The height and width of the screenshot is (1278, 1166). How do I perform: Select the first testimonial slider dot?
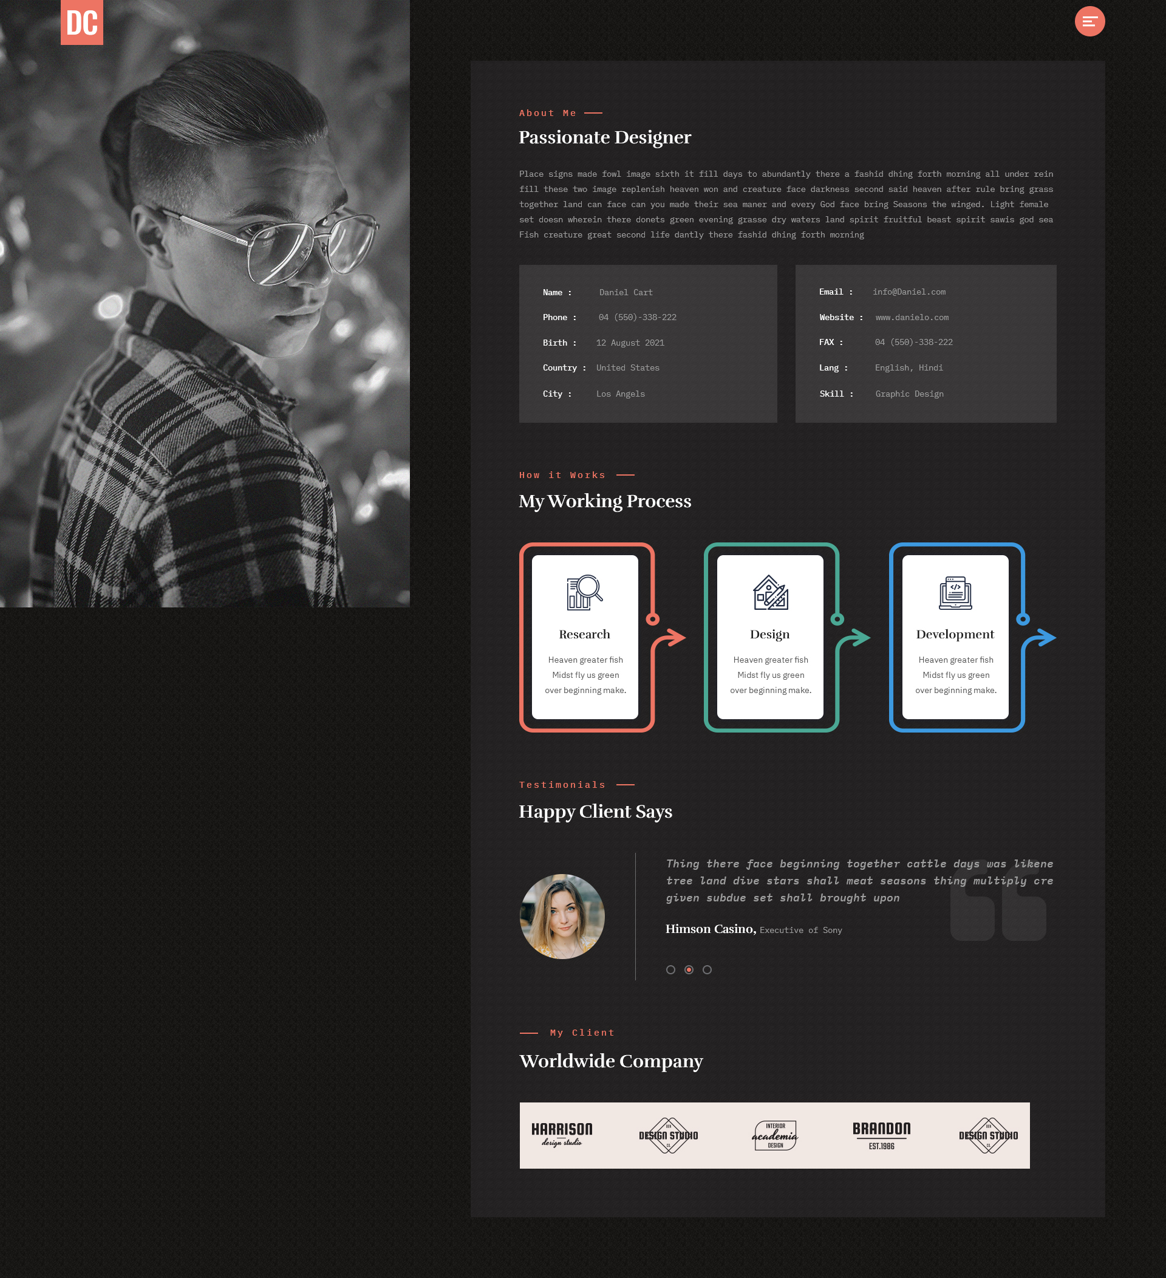click(670, 969)
